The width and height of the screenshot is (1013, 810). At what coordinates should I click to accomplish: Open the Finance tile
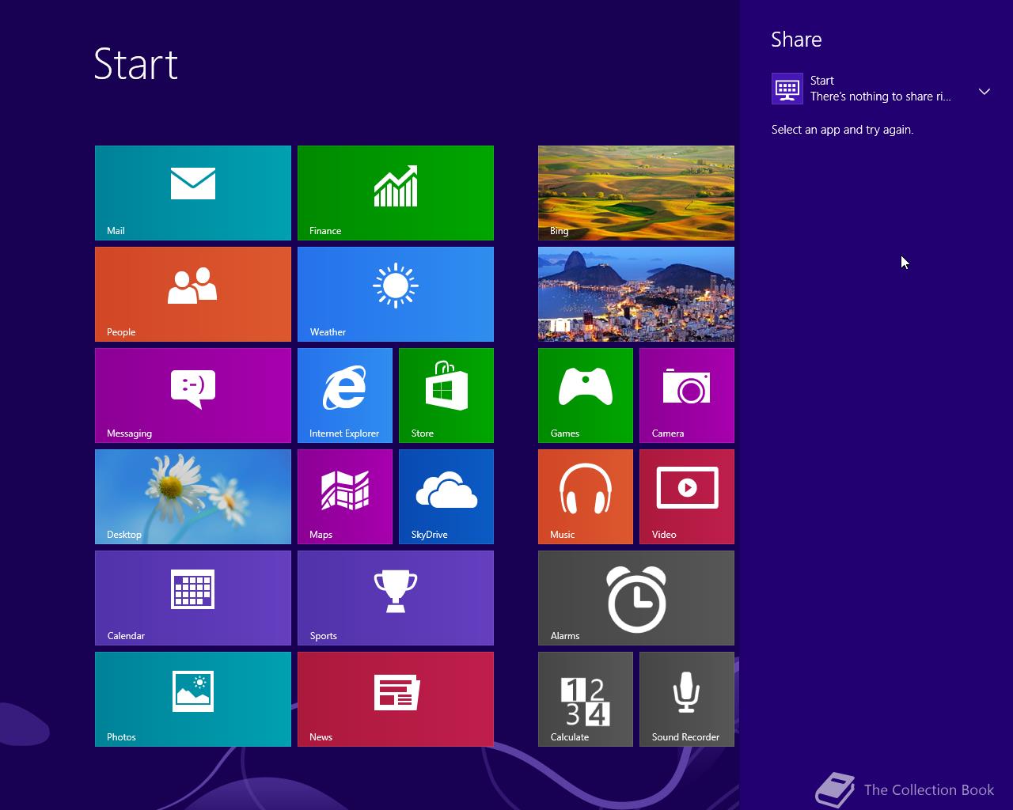pyautogui.click(x=396, y=193)
